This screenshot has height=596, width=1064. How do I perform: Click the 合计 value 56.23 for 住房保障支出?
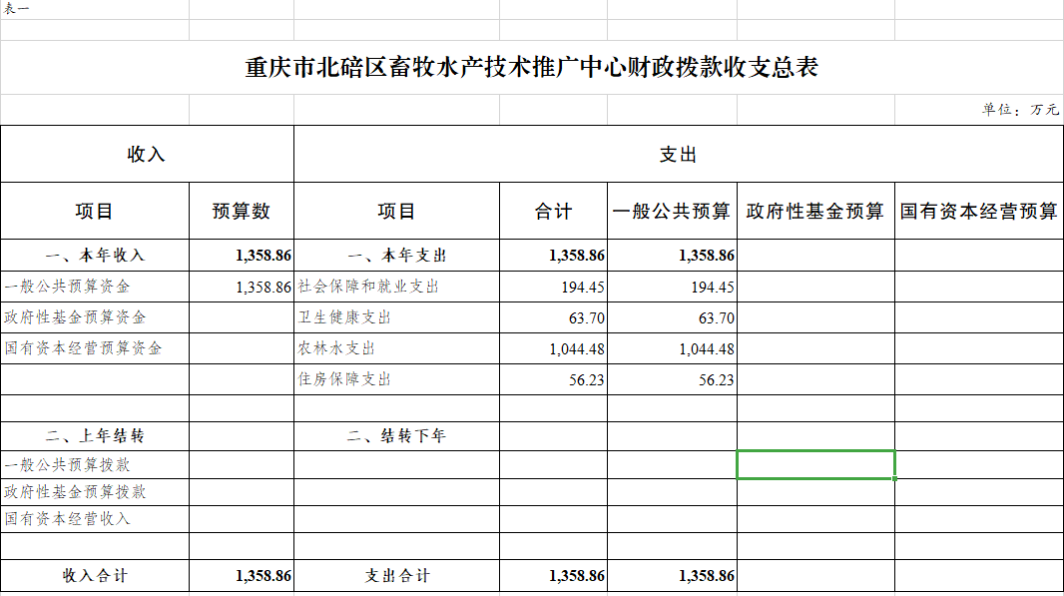(x=554, y=379)
